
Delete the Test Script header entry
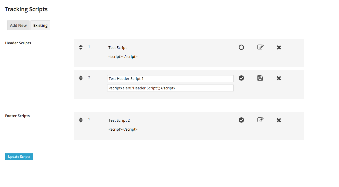point(279,47)
